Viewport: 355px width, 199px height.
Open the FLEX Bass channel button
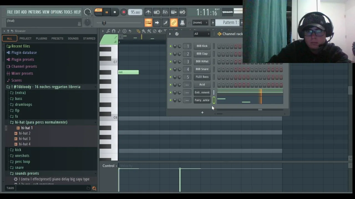[202, 77]
